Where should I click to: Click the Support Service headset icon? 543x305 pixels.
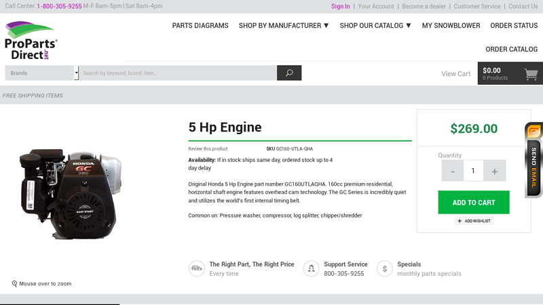(312, 268)
